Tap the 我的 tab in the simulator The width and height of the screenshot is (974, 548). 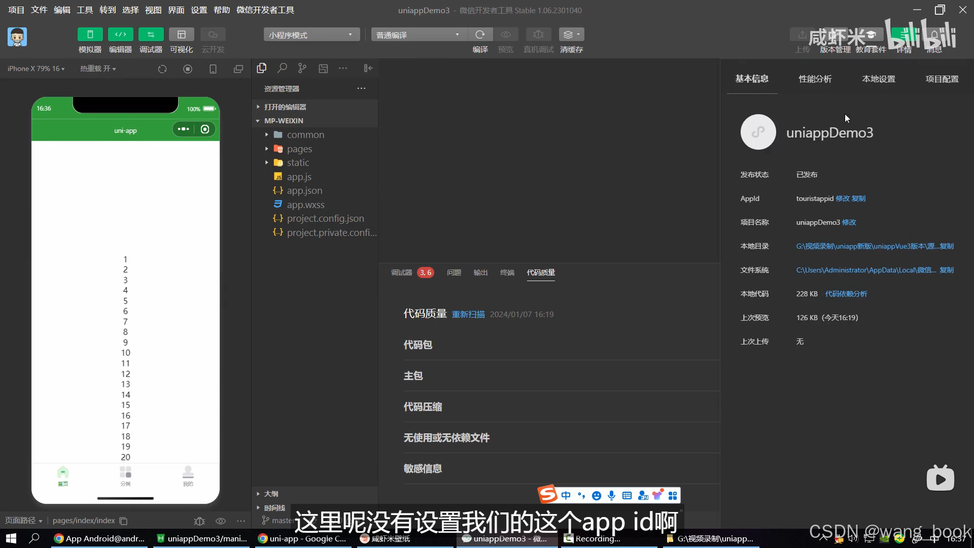click(188, 476)
